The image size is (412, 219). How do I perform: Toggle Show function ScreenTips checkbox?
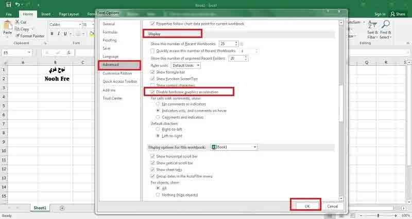(152, 79)
